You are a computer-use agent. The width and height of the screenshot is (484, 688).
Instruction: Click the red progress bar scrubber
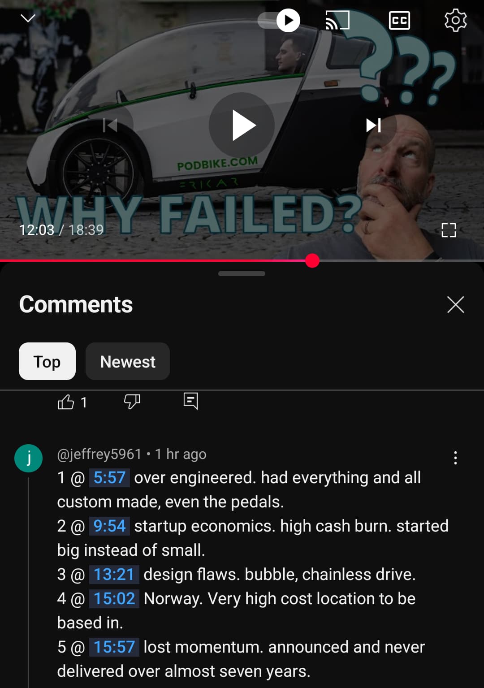click(312, 260)
